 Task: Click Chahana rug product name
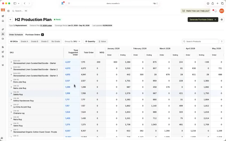tap(19, 113)
